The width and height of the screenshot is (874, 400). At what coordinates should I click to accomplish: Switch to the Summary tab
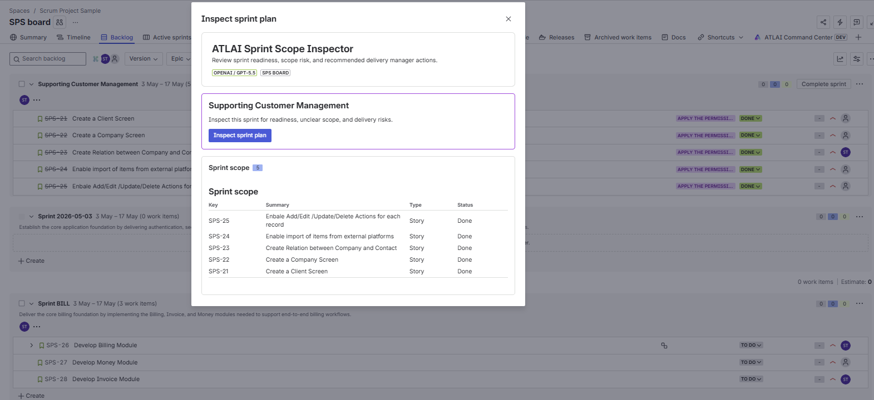click(x=28, y=37)
